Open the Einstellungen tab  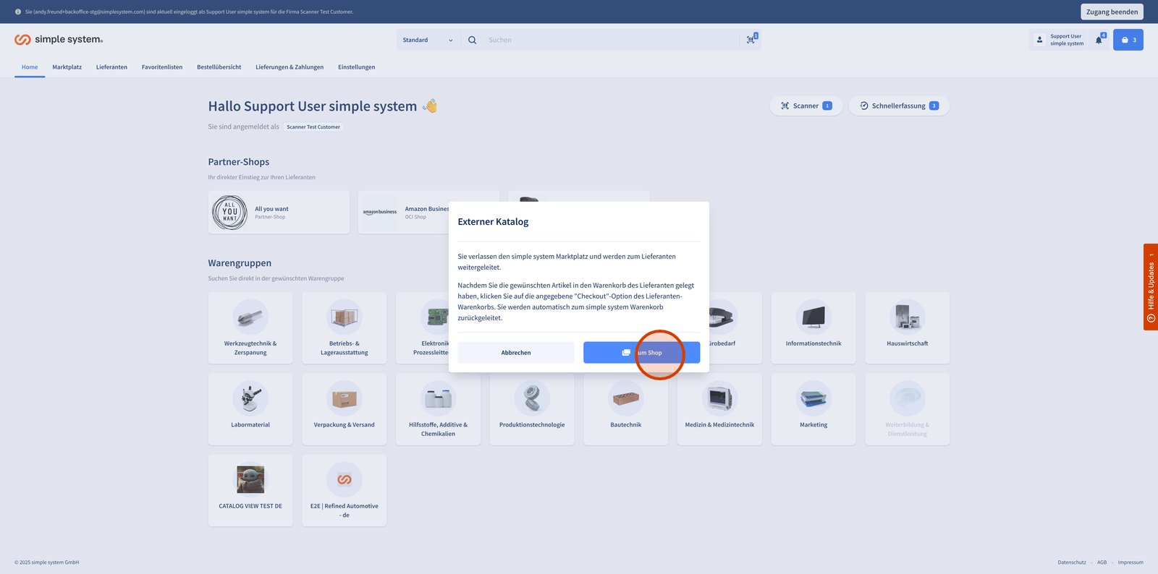click(356, 67)
